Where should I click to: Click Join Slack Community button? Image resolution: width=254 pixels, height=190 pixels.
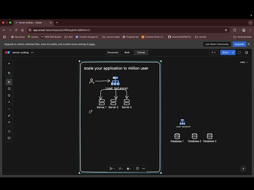[x=217, y=44]
